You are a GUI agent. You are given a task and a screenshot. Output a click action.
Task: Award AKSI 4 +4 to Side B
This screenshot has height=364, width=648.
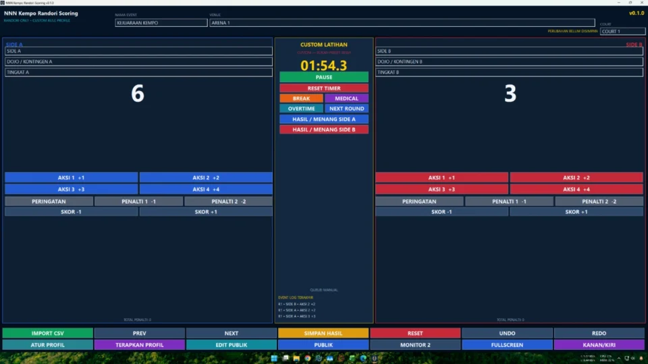[x=576, y=189]
